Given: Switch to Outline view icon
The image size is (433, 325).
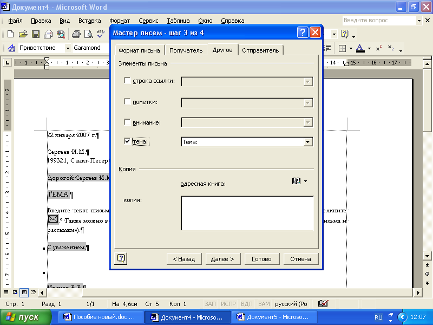Looking at the screenshot, I should [x=34, y=292].
